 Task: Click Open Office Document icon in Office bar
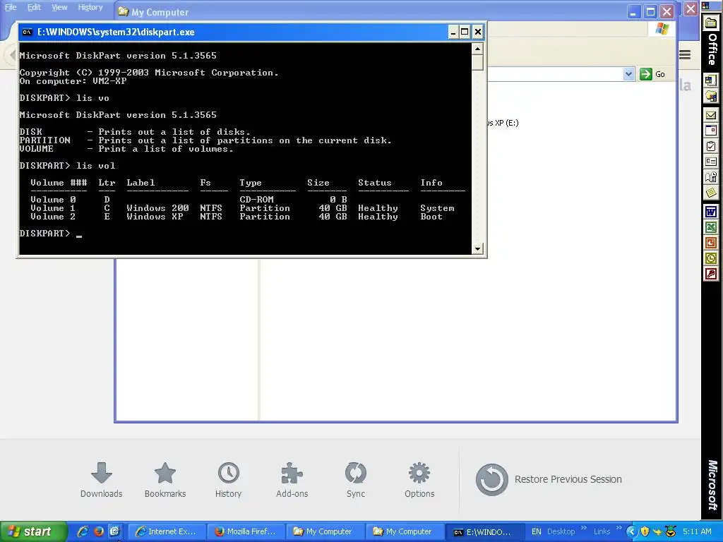710,96
